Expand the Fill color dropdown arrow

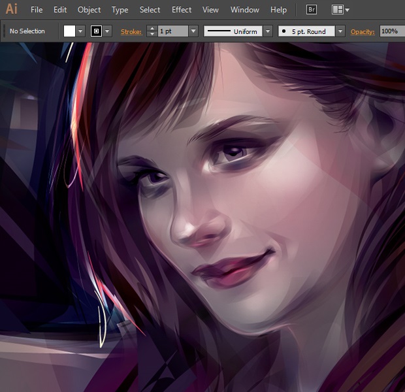point(80,31)
